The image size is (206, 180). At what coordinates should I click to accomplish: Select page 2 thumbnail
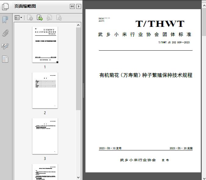tap(45, 90)
